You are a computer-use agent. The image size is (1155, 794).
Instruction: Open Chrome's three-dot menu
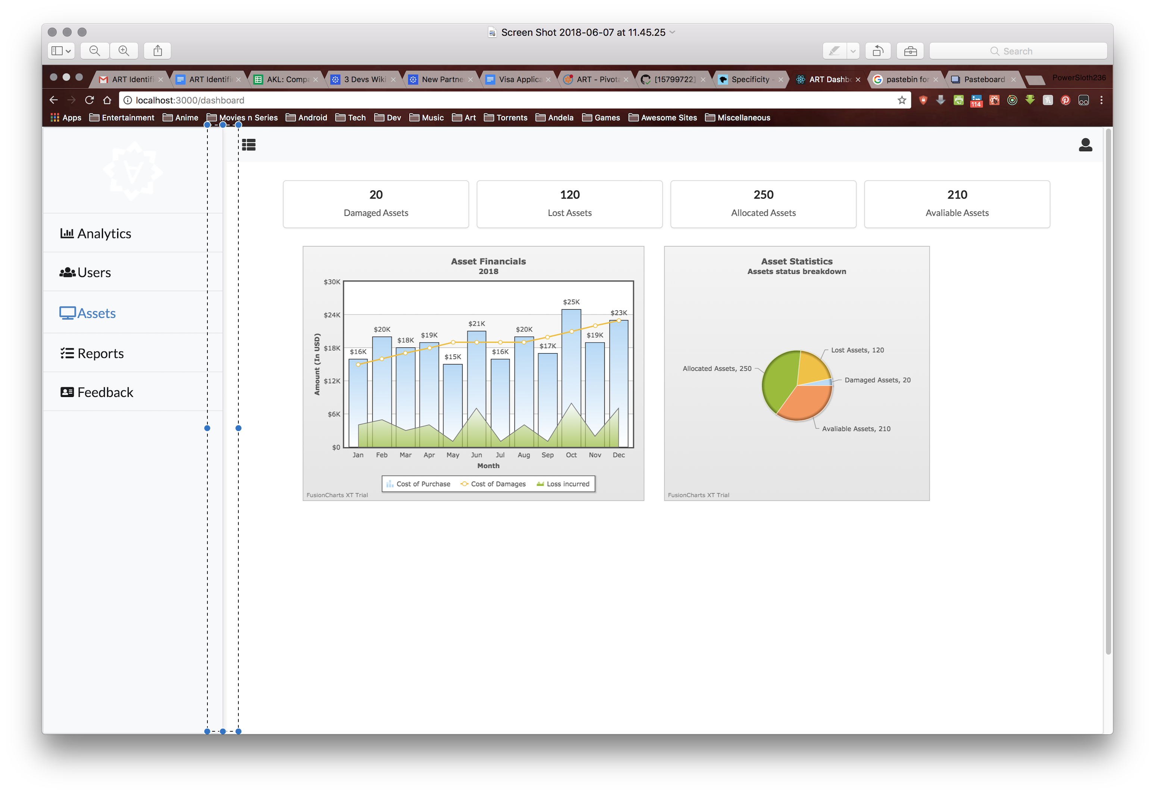point(1101,100)
